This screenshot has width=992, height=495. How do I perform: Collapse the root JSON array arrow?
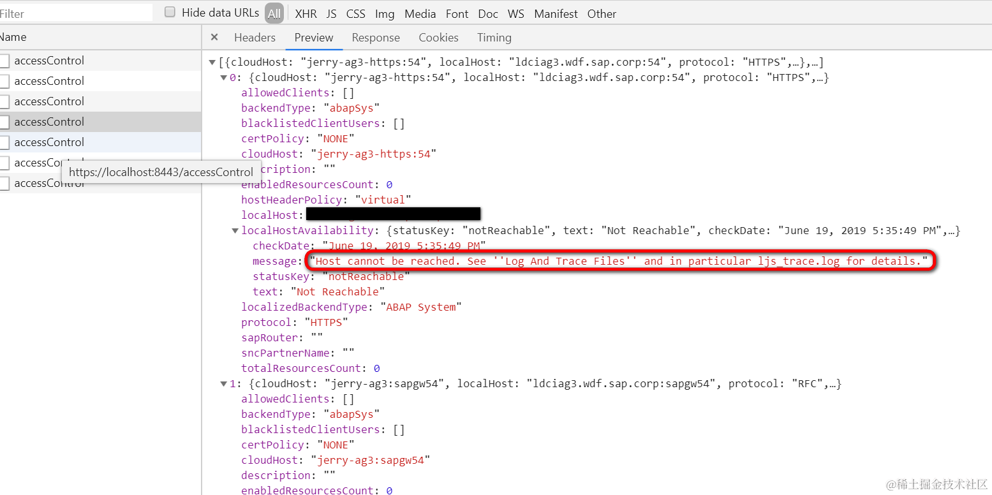[212, 63]
